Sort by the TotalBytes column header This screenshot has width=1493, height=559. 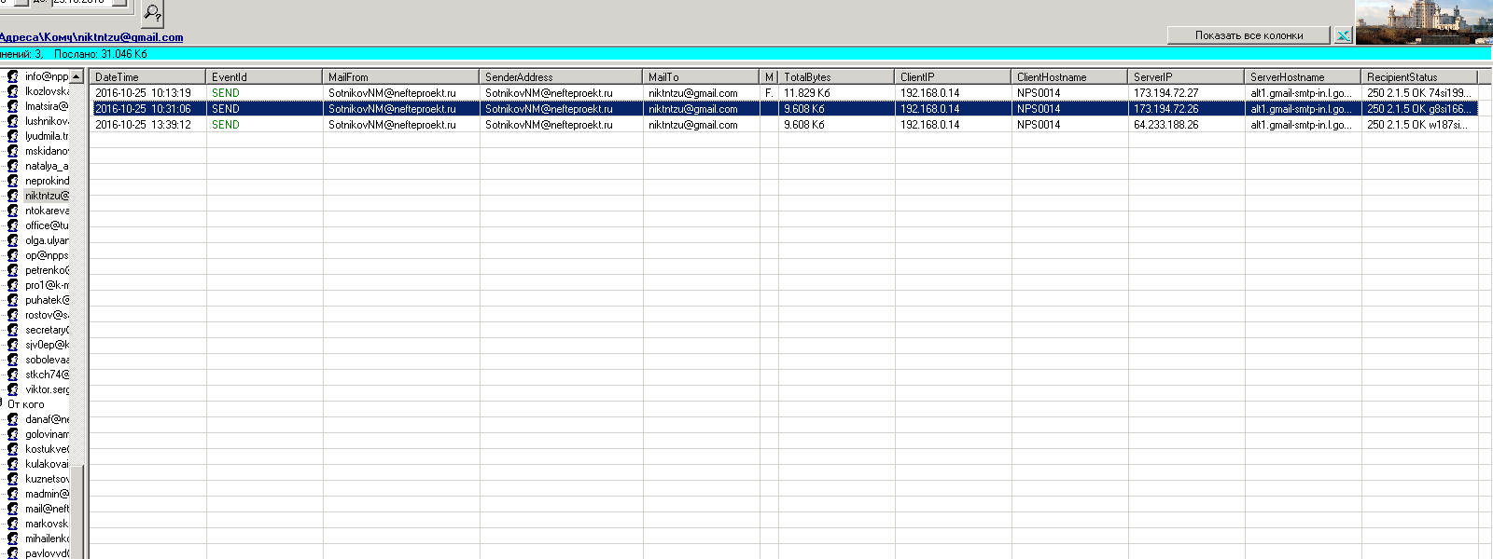tap(836, 76)
